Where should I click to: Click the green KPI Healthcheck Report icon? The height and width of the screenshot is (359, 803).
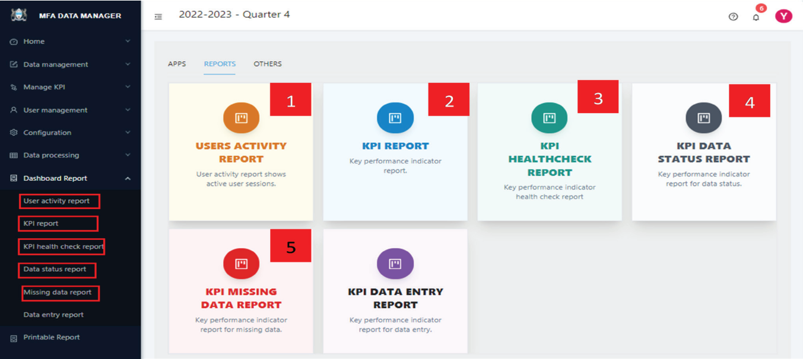(550, 117)
